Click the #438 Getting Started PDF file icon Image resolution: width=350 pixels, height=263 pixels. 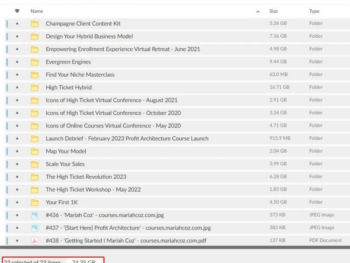(35, 241)
